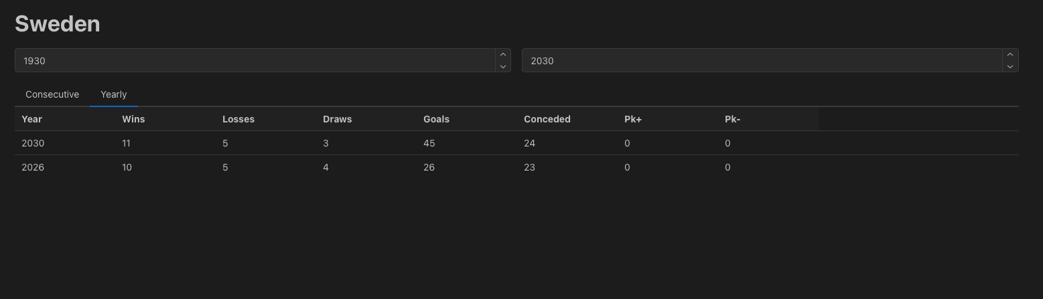Increment the 1930 start year stepper

(x=502, y=55)
